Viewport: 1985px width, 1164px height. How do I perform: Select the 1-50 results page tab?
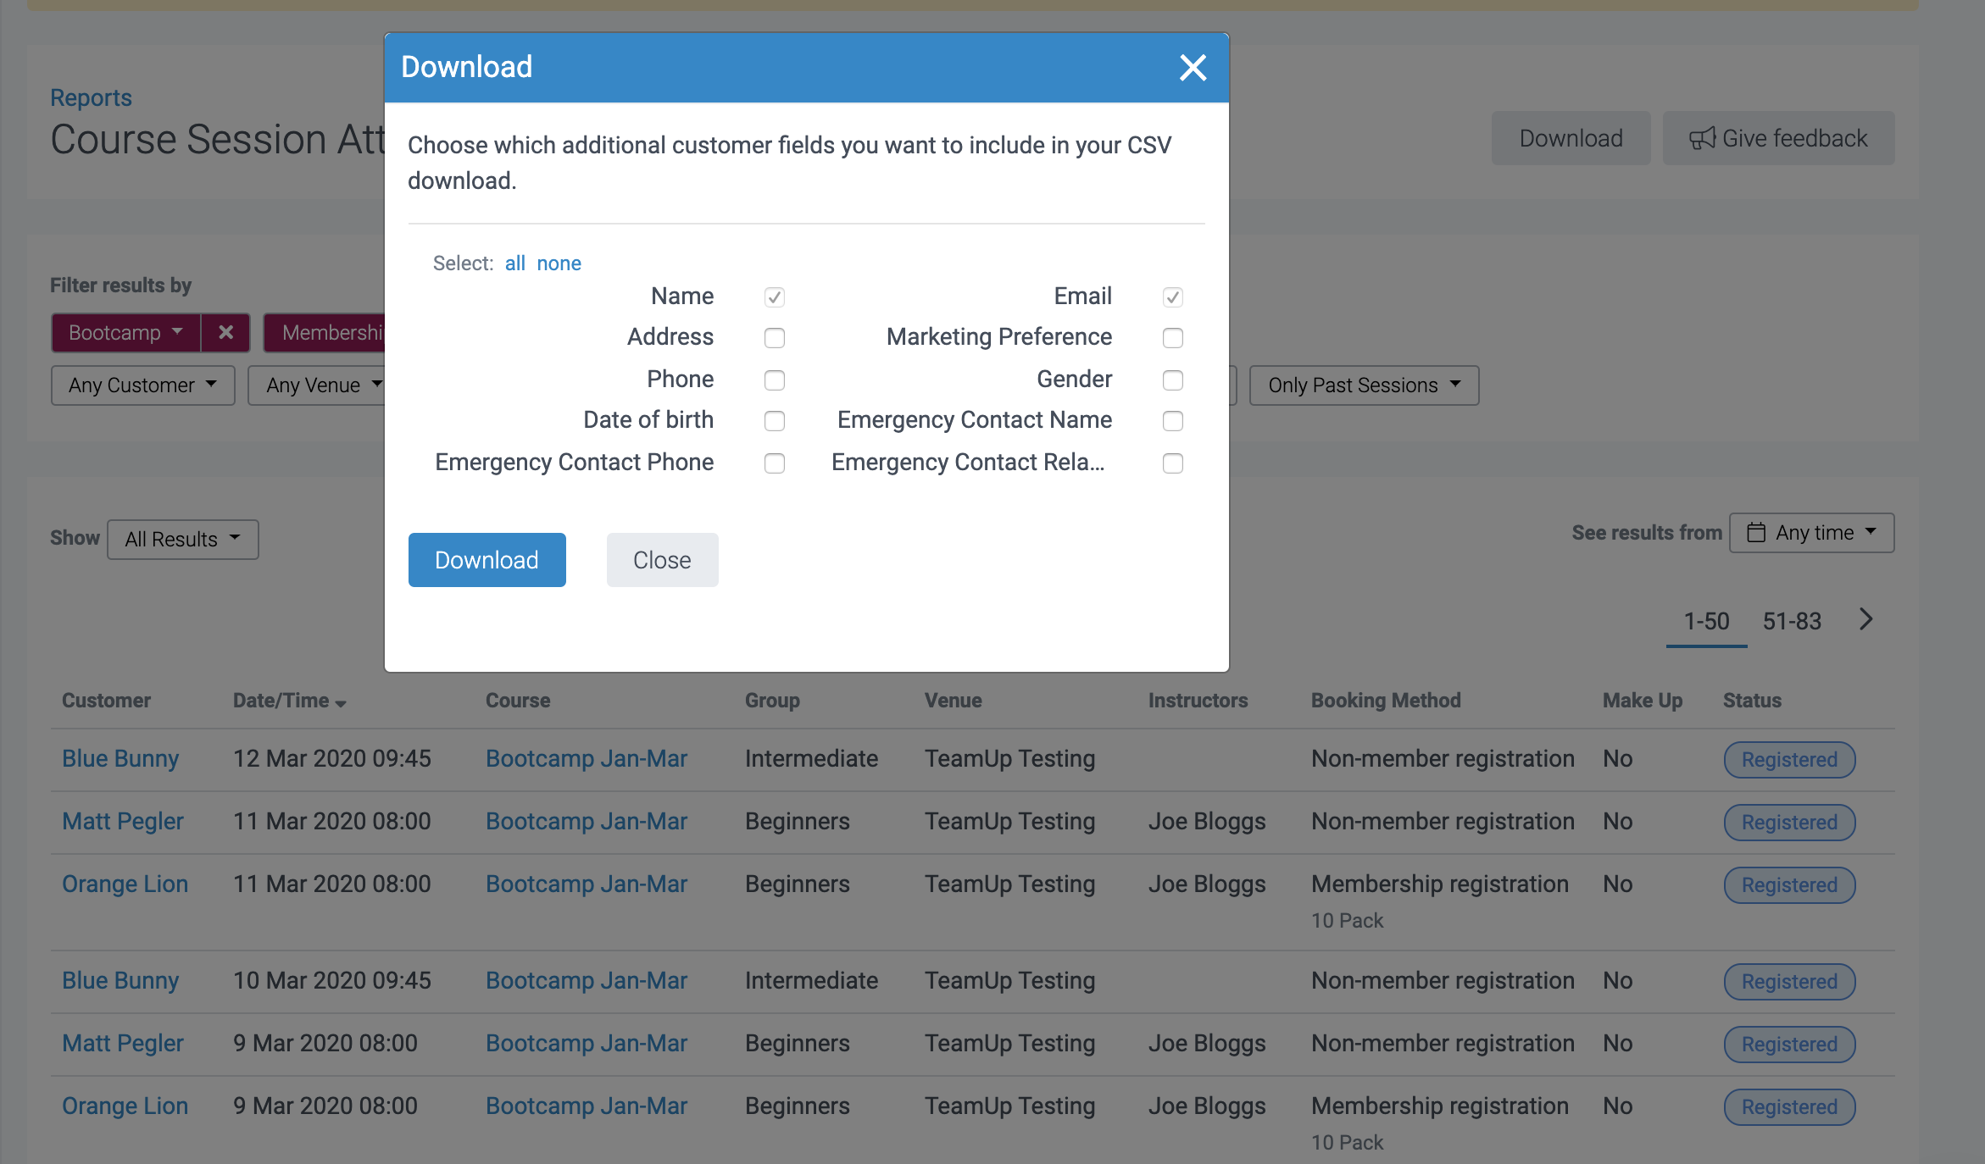pyautogui.click(x=1705, y=622)
